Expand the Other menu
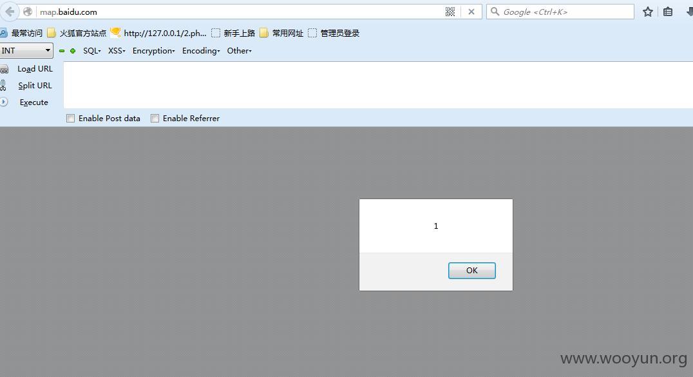693x377 pixels. (239, 51)
